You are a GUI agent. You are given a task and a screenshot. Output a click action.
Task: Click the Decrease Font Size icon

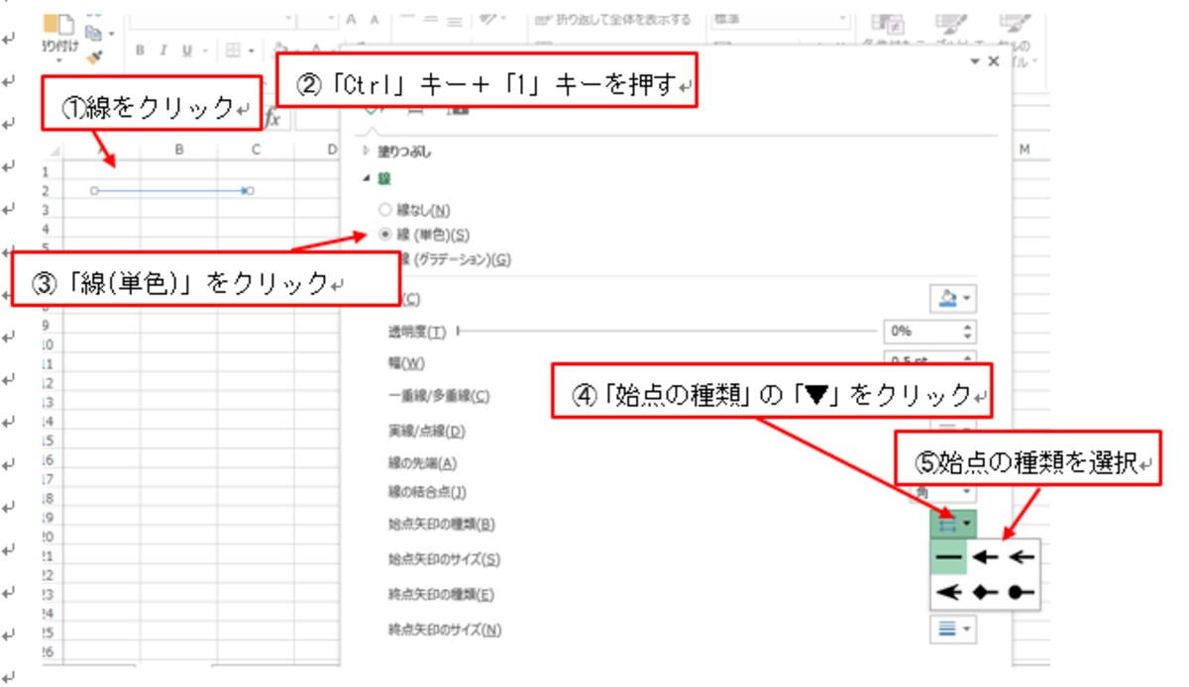[375, 19]
